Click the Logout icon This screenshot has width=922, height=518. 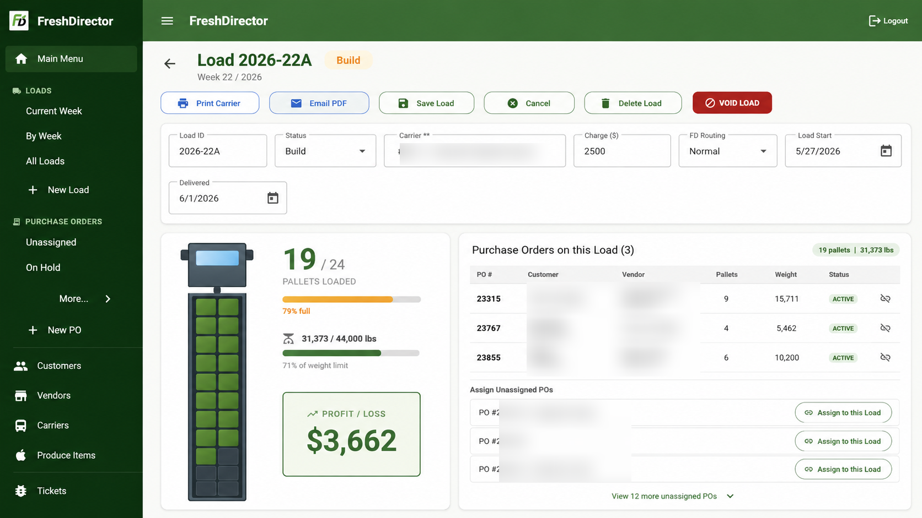(x=875, y=21)
